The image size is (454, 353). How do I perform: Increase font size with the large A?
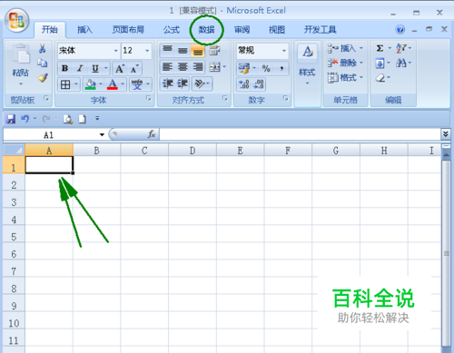[x=120, y=69]
